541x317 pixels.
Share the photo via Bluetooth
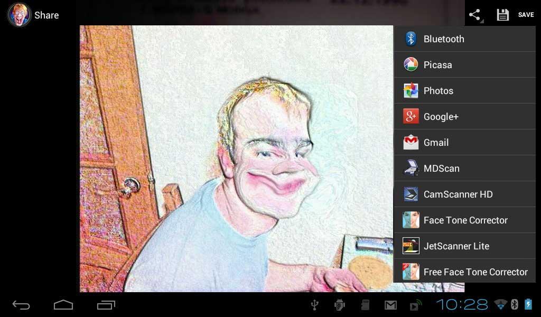point(464,39)
